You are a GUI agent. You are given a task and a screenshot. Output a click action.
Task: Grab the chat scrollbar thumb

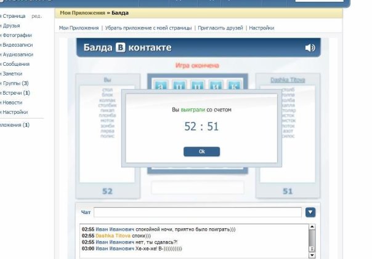(x=312, y=241)
